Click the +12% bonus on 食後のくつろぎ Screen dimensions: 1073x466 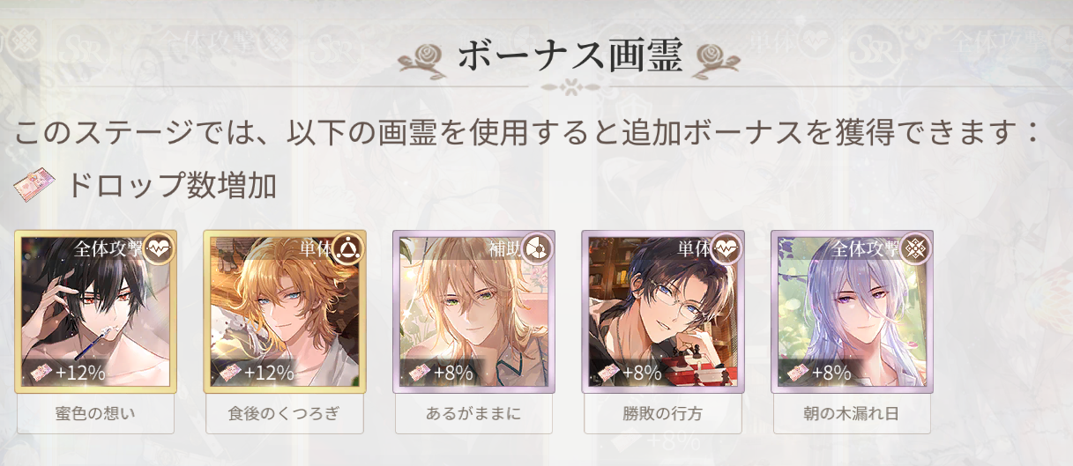pyautogui.click(x=269, y=373)
